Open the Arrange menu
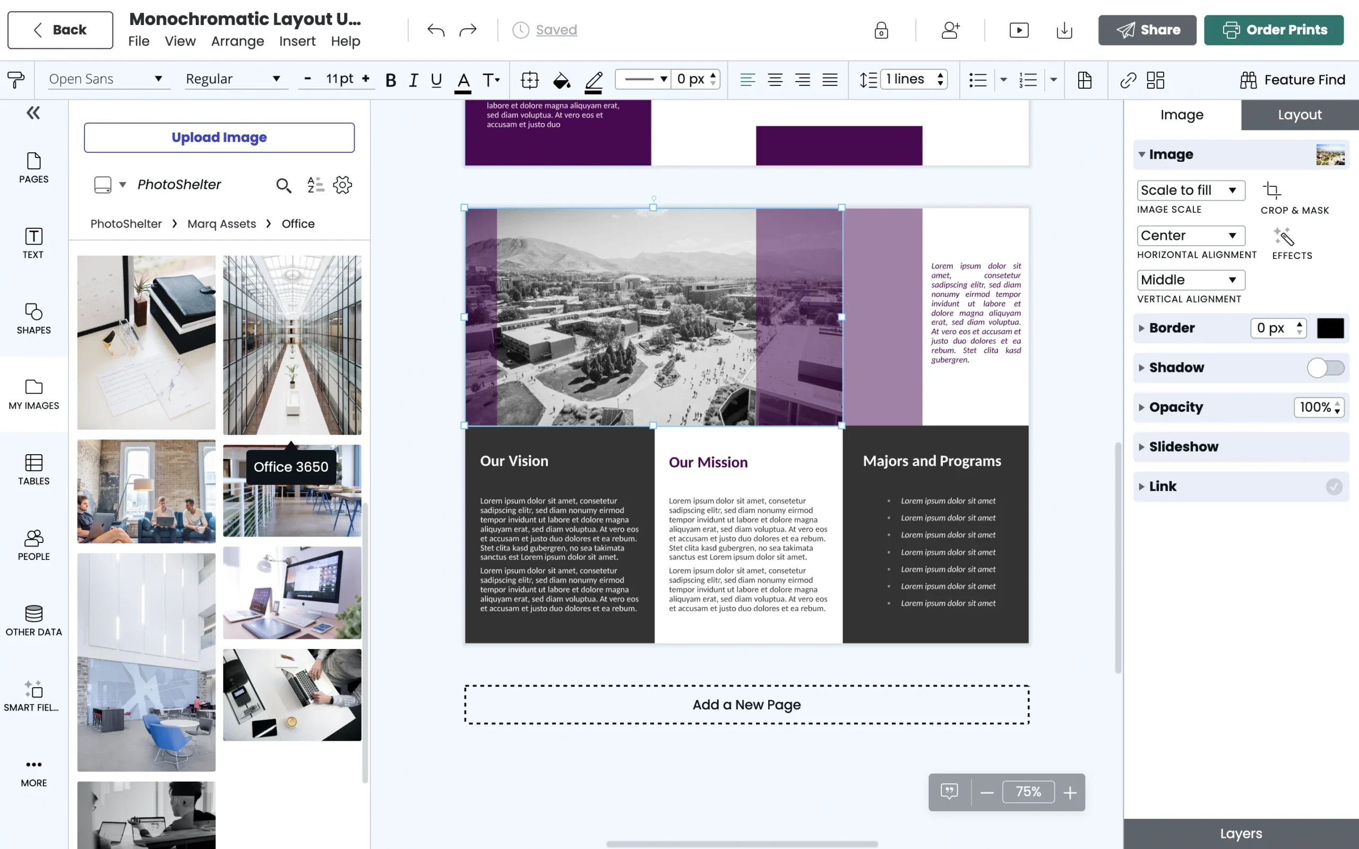 point(237,41)
